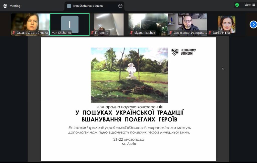The width and height of the screenshot is (257, 163).
Task: Show next participants with right arrow
Action: coord(253,24)
